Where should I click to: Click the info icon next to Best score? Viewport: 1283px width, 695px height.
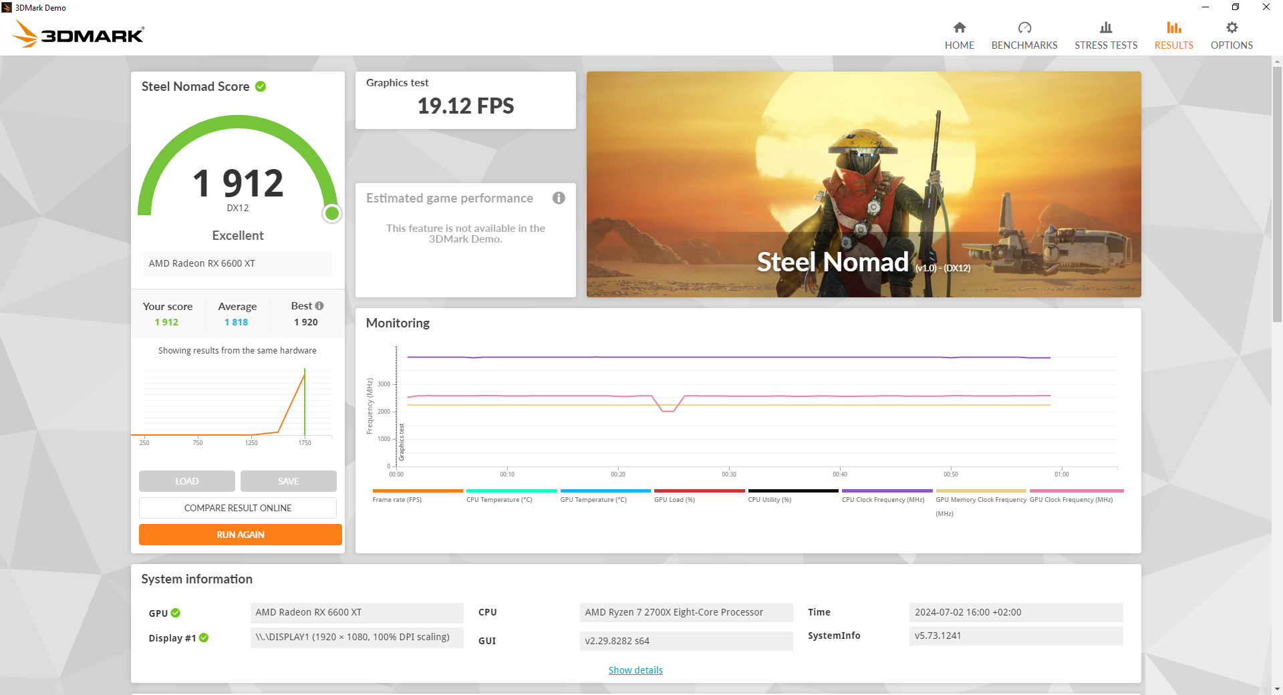pos(319,305)
